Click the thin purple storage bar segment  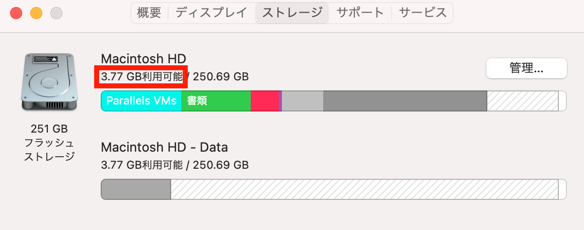pos(280,101)
